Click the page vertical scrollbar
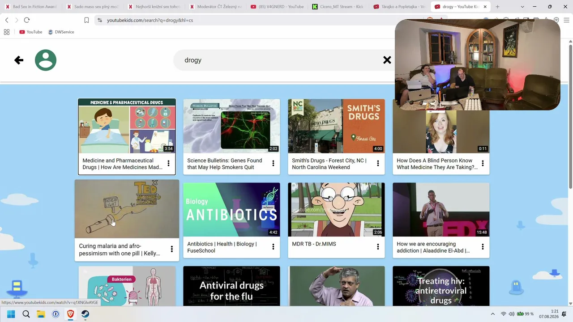 (570, 116)
